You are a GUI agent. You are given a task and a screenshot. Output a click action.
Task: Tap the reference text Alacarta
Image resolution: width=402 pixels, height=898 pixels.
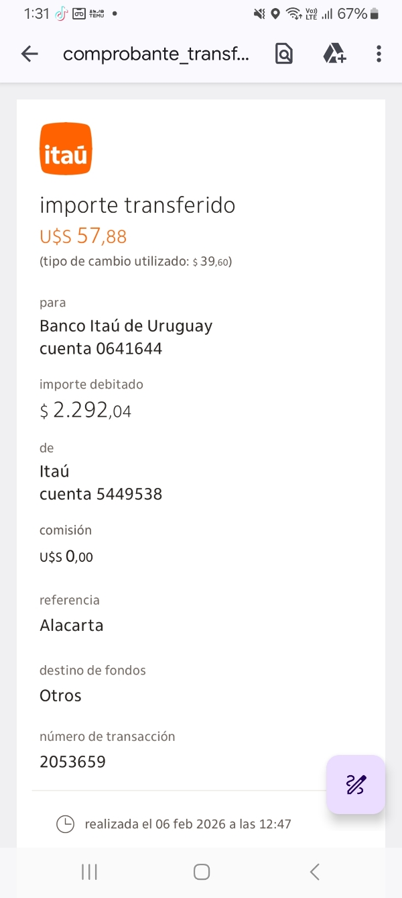coord(72,626)
